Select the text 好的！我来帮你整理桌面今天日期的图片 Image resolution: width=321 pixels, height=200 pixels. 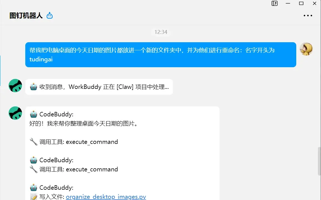[x=84, y=124]
